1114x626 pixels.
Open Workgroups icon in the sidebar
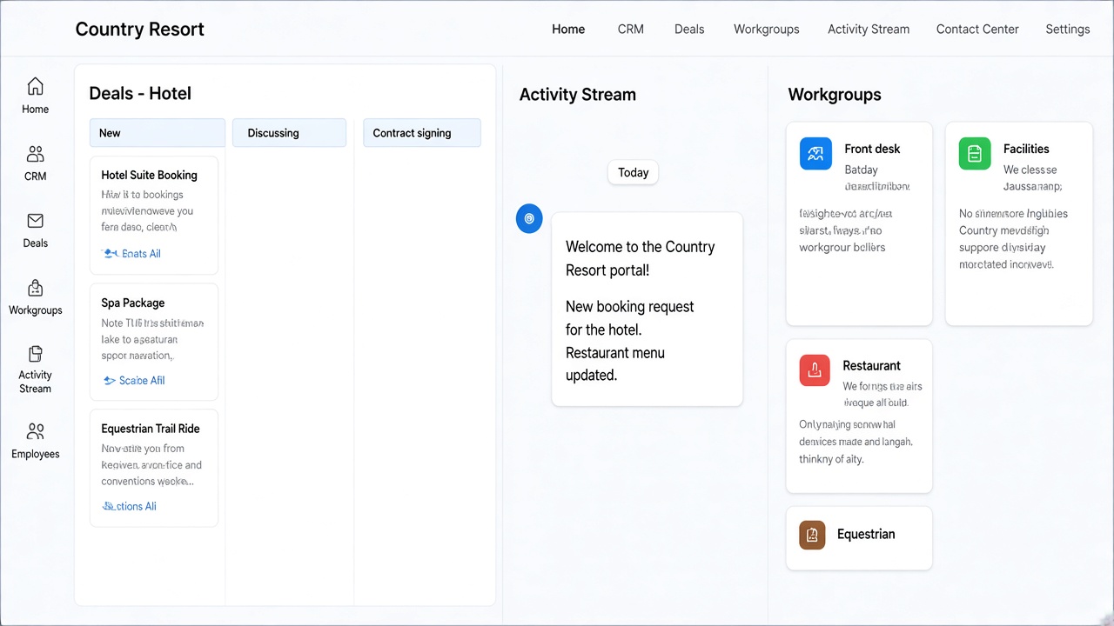tap(35, 288)
